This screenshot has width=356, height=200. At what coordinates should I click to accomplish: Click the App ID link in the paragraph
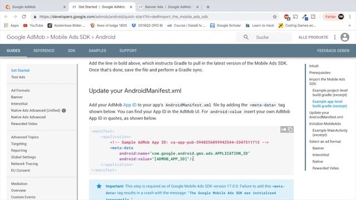coord(130,105)
